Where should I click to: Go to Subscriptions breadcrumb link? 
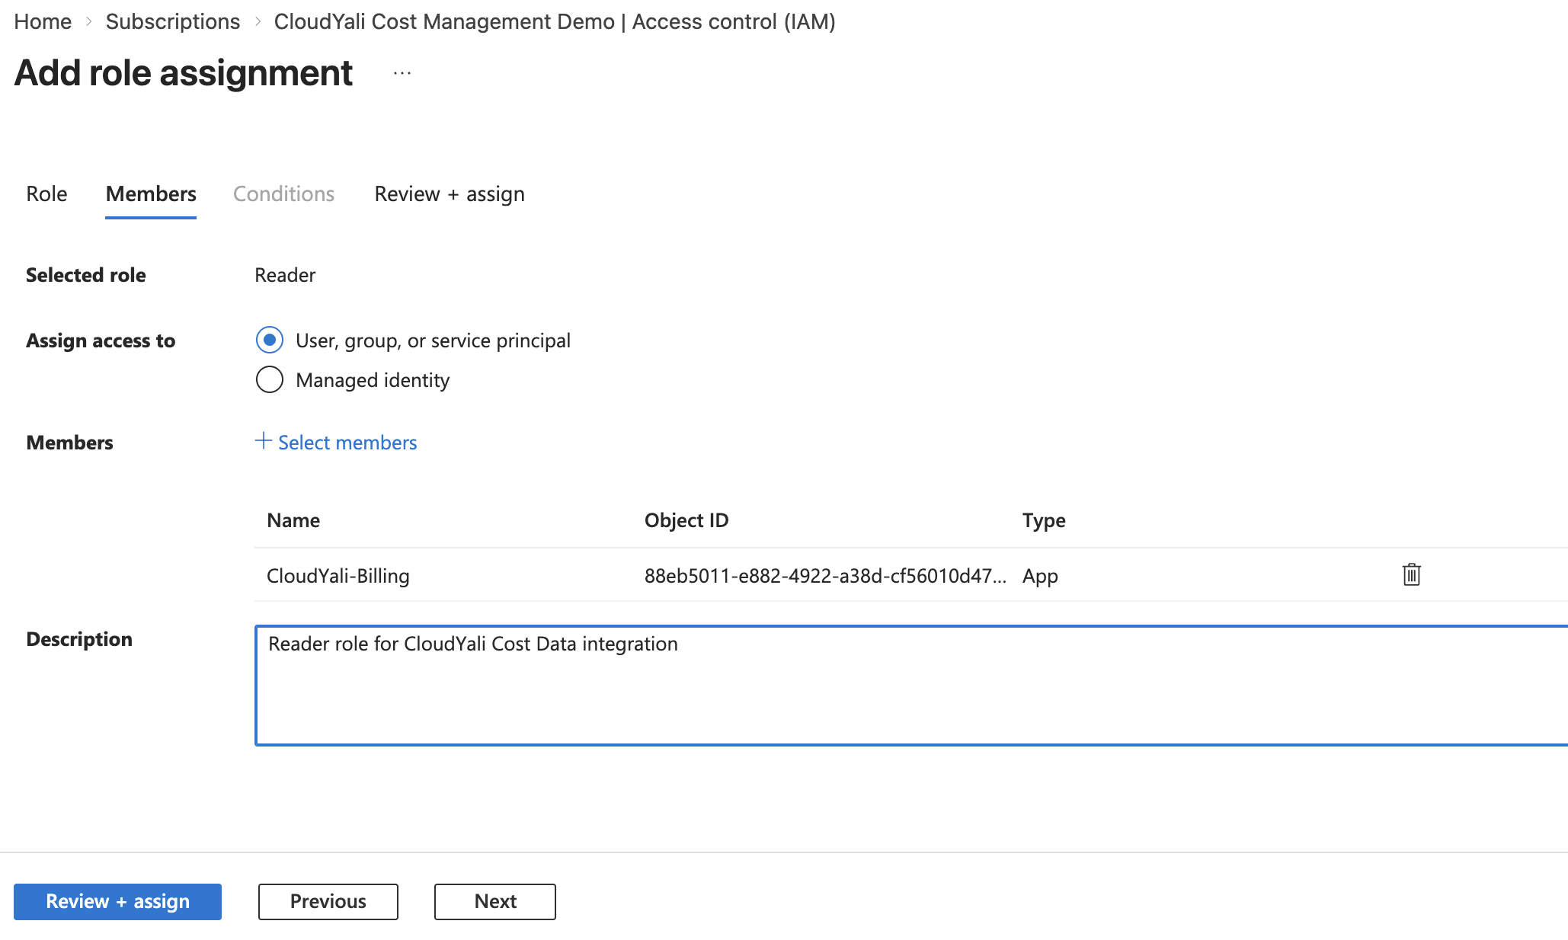(x=172, y=21)
